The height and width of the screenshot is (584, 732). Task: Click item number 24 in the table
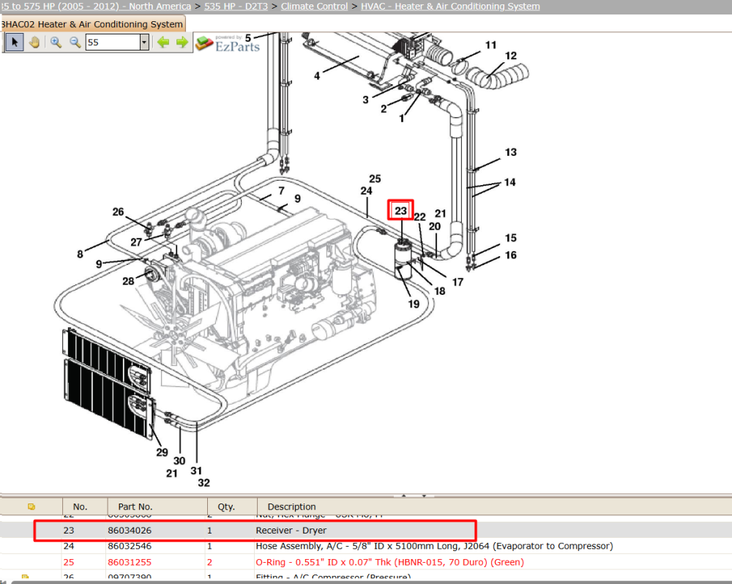point(69,546)
